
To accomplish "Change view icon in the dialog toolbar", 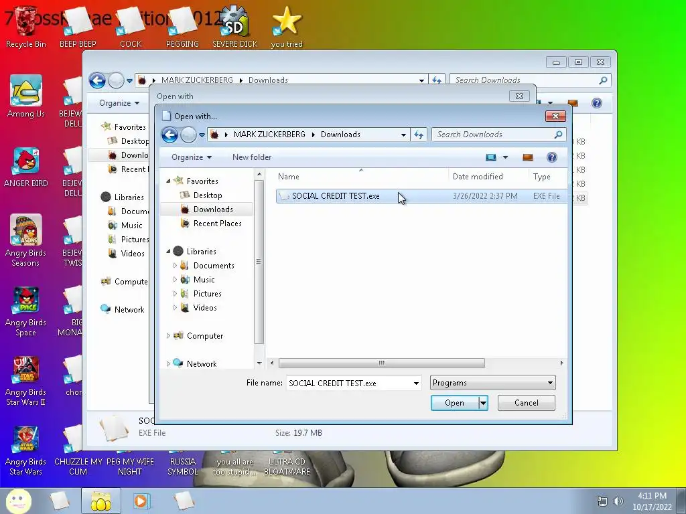I will click(x=491, y=157).
